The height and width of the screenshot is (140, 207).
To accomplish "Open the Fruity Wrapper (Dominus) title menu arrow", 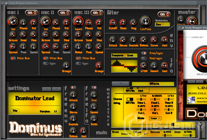I will point(3,3).
